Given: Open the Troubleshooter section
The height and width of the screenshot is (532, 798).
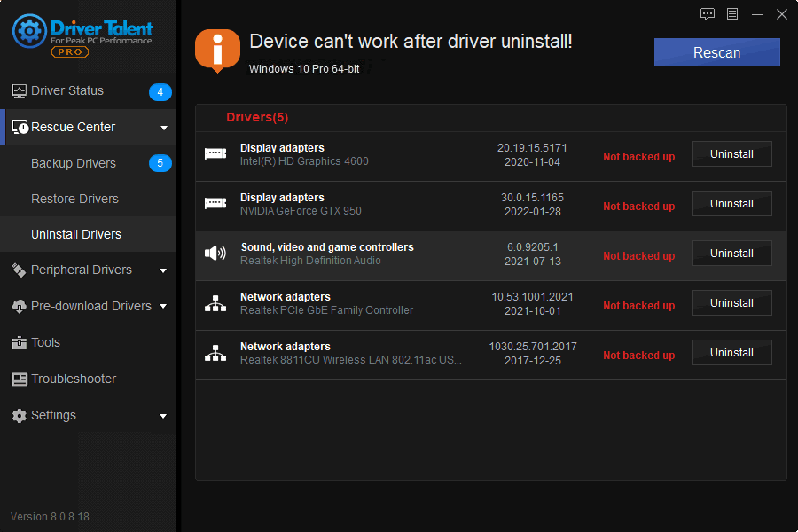Looking at the screenshot, I should pyautogui.click(x=74, y=379).
